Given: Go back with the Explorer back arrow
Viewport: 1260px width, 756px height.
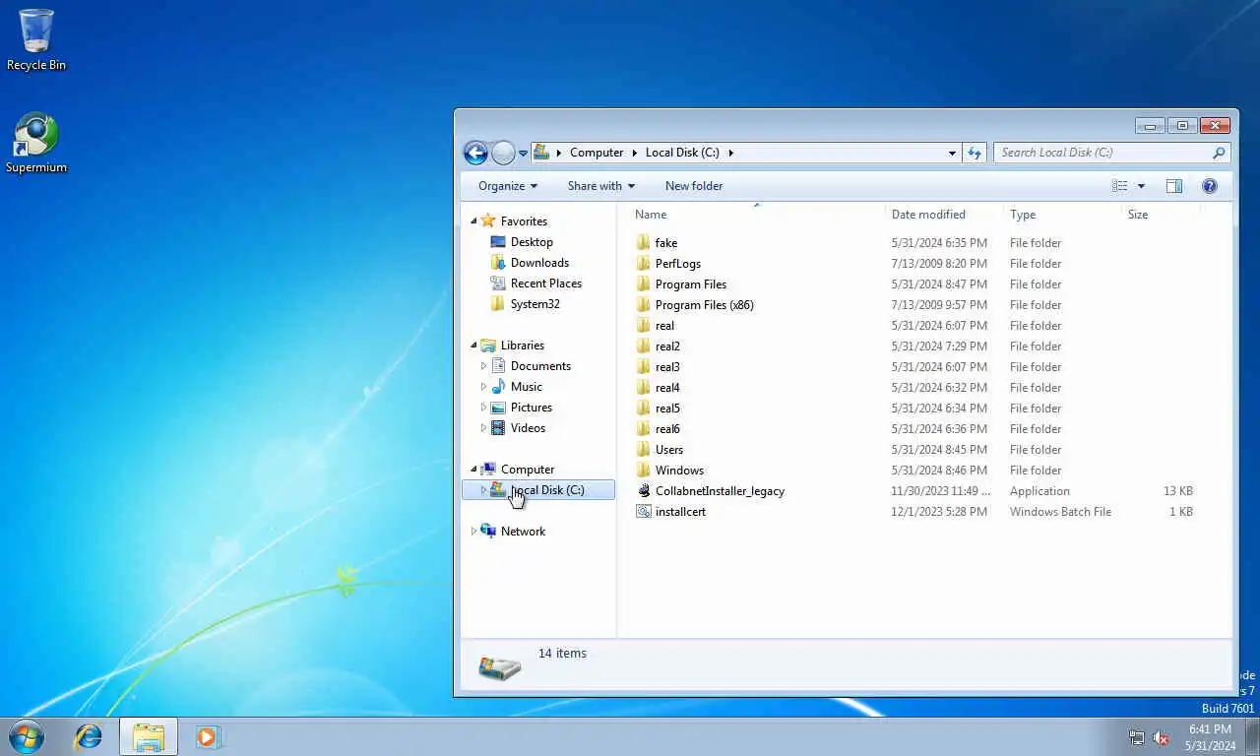Looking at the screenshot, I should point(475,153).
